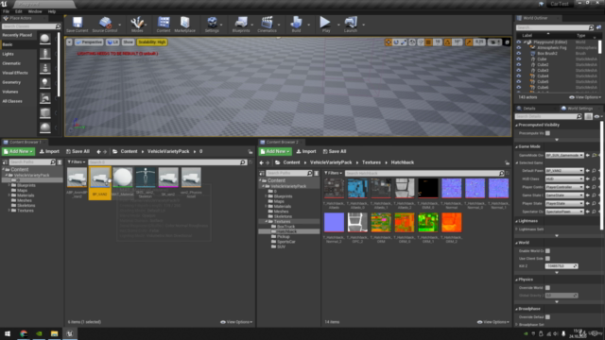The width and height of the screenshot is (605, 340).
Task: Toggle scale snapping in viewport toolbar
Action: [x=469, y=42]
